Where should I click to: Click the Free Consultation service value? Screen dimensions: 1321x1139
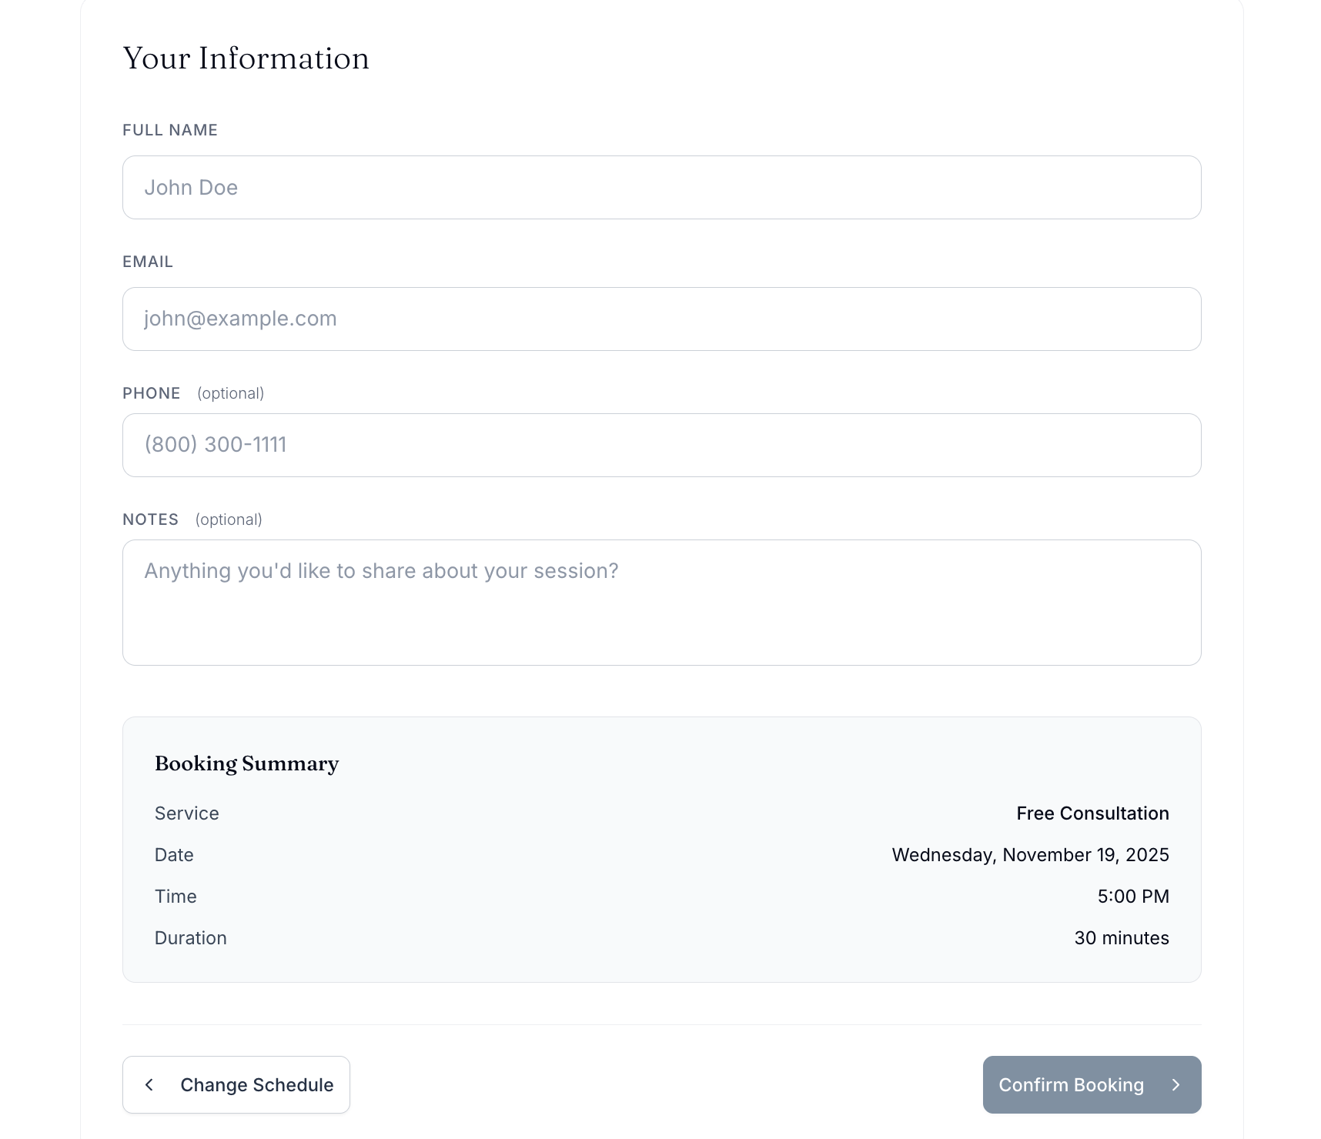[x=1092, y=813]
